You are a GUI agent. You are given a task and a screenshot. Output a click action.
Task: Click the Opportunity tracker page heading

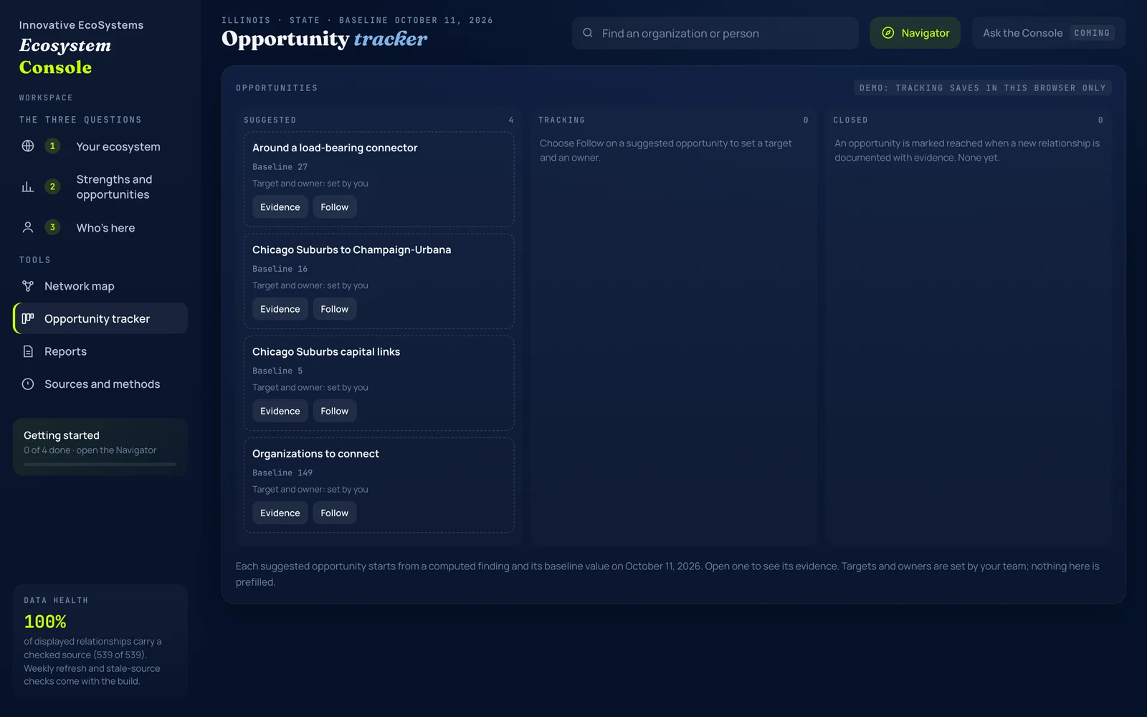325,39
